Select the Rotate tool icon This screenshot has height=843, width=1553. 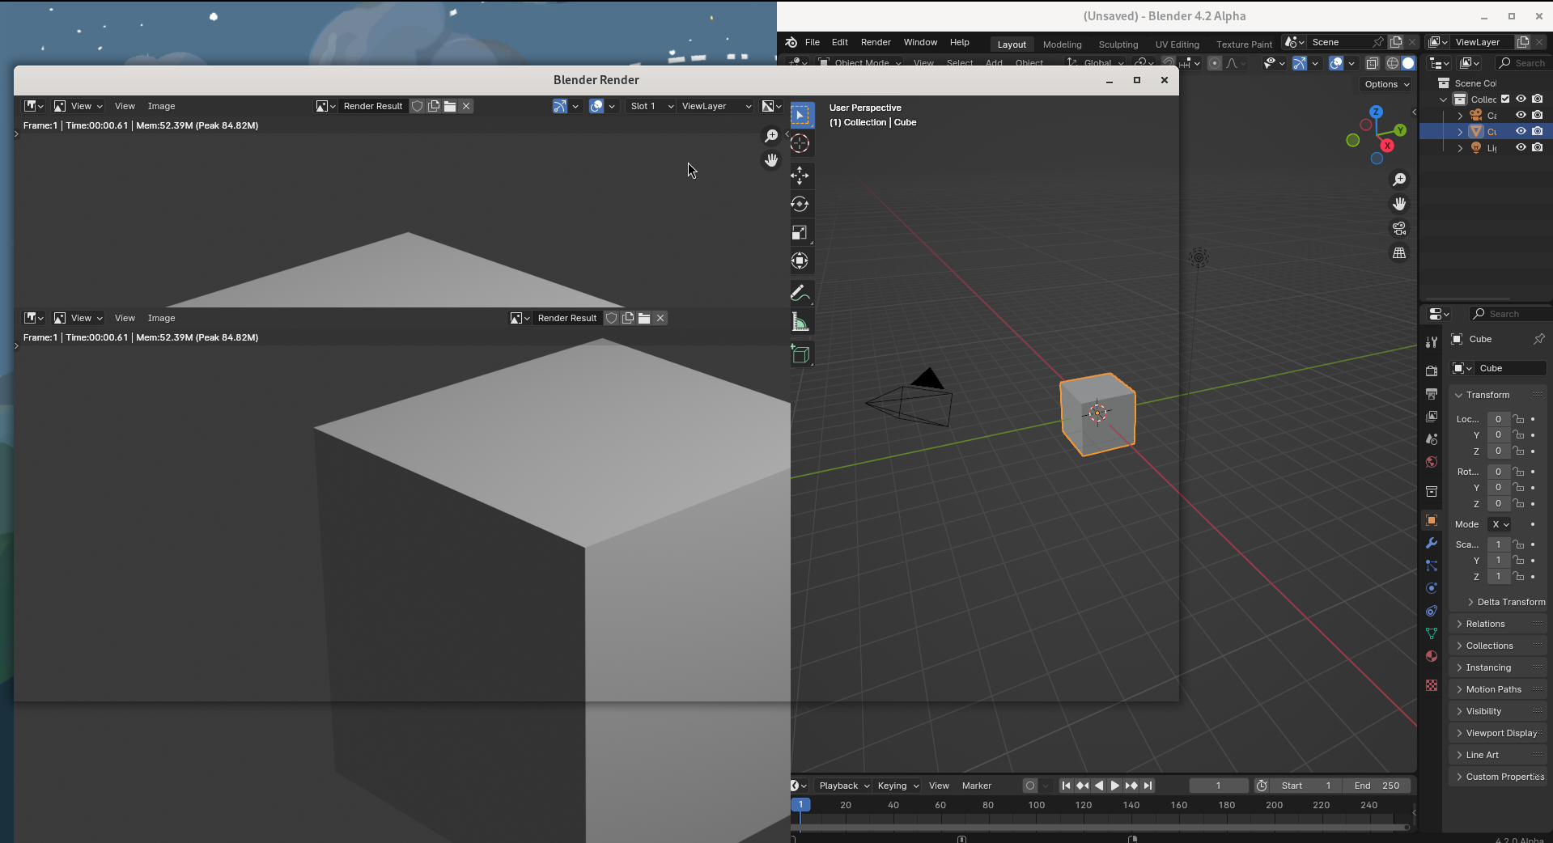pos(800,204)
